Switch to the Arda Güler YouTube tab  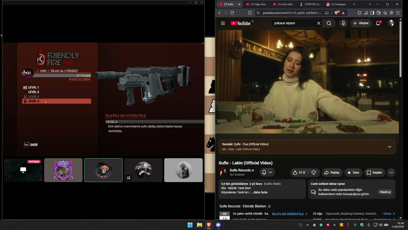click(283, 4)
